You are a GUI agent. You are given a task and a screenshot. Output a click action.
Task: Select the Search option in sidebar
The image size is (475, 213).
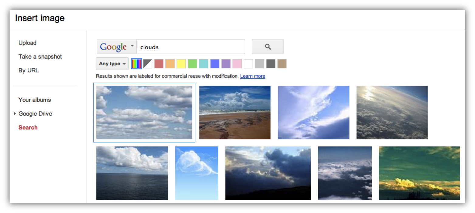coord(28,127)
